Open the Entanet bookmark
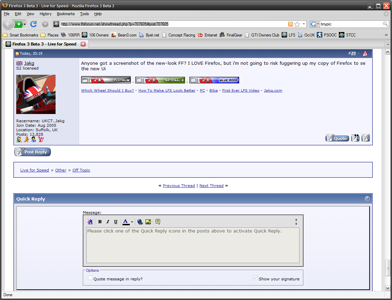Image resolution: width=392 pixels, height=300 pixels. 207,35
